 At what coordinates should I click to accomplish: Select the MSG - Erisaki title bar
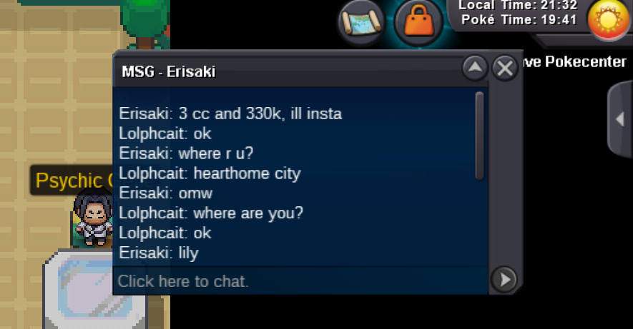pos(288,71)
